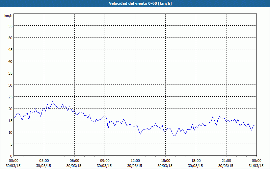Click the '18:00' time axis label
270x169 pixels.
click(196, 161)
